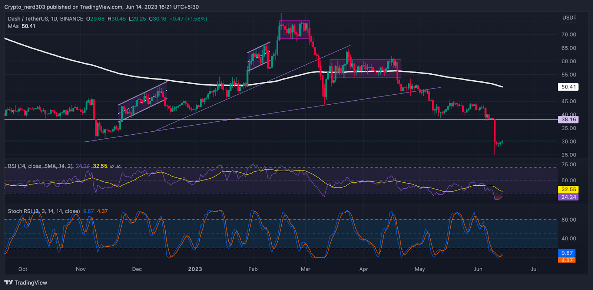Click the 70.00 price axis label
593x290 pixels.
click(x=569, y=34)
